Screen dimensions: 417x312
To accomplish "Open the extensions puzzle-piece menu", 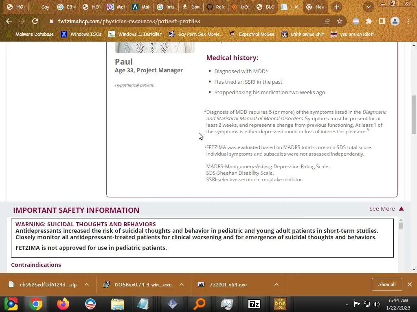I will [369, 21].
